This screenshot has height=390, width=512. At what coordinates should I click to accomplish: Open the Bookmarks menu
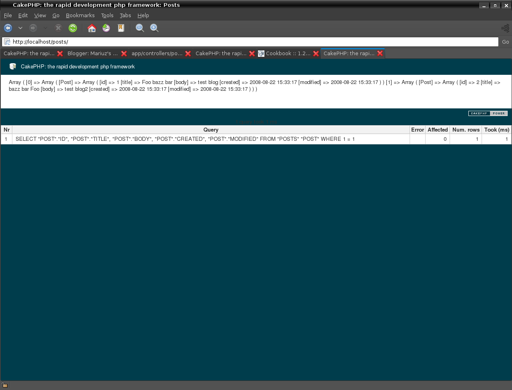[80, 15]
